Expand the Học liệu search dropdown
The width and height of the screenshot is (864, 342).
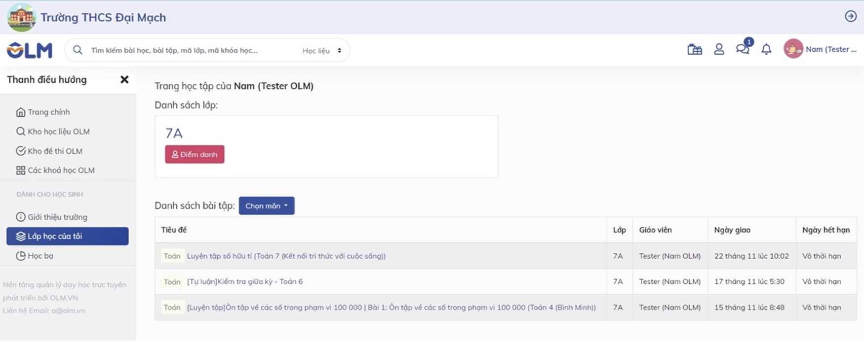pyautogui.click(x=322, y=51)
